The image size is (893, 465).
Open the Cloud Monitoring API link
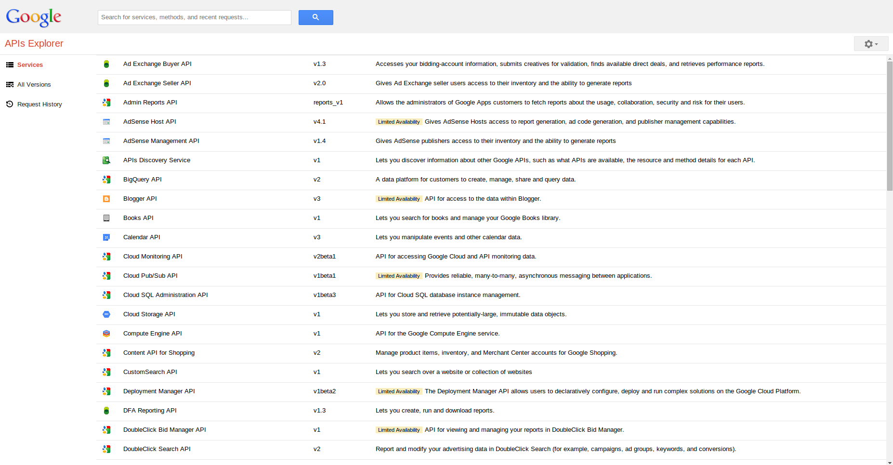[x=153, y=257]
